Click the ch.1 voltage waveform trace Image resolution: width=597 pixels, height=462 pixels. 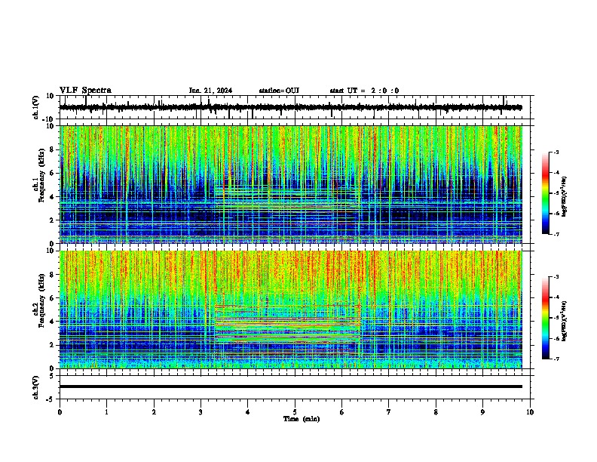pos(290,107)
